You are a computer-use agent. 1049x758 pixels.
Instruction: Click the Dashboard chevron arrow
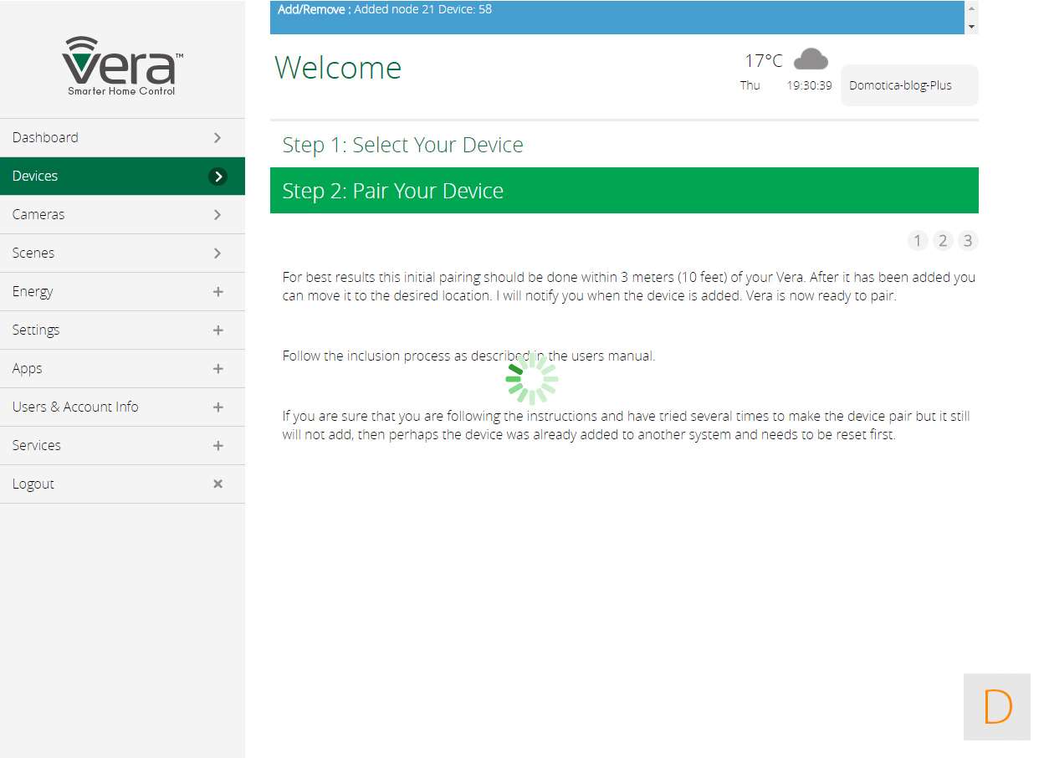(217, 137)
